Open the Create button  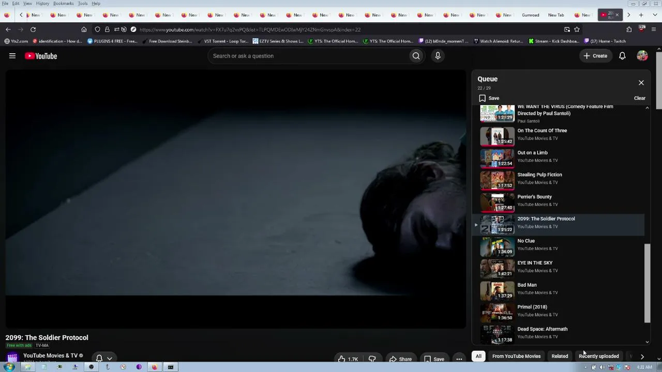(595, 56)
